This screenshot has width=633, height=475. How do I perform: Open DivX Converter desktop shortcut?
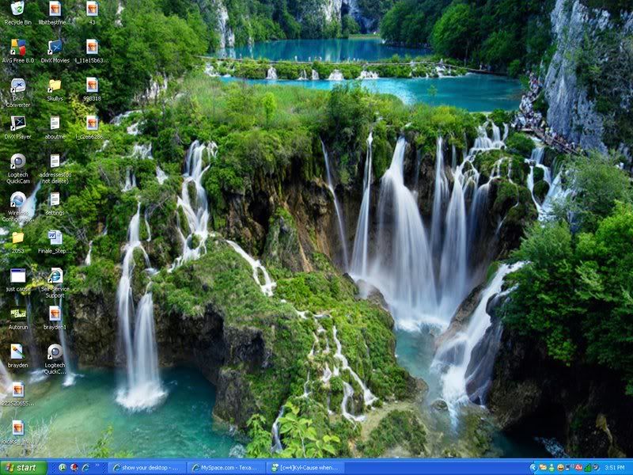tap(17, 85)
